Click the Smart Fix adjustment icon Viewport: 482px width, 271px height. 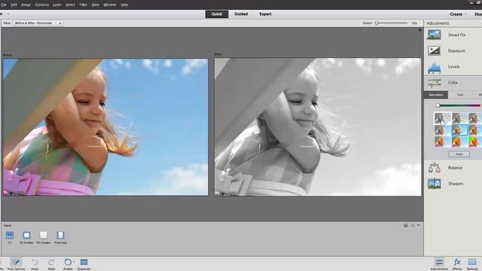pyautogui.click(x=434, y=35)
